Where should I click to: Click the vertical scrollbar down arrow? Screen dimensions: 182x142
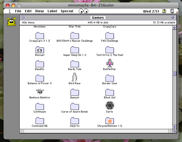coord(175,127)
